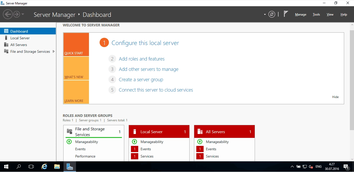Click Configure this local server link

(x=145, y=43)
